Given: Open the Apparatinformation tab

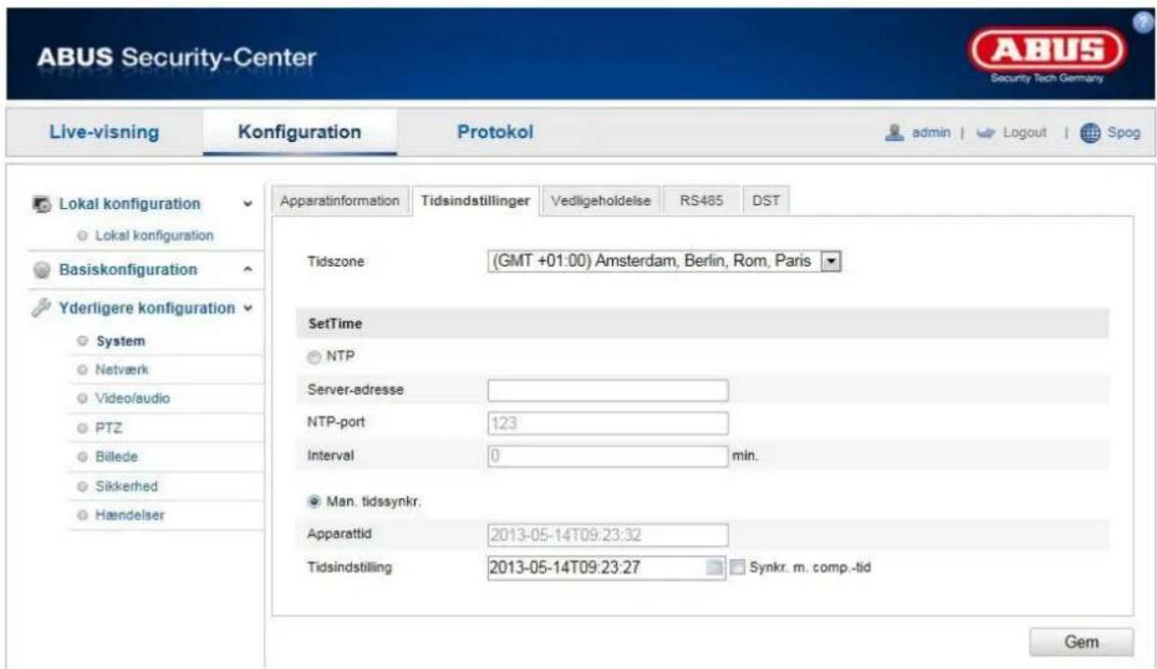Looking at the screenshot, I should point(340,202).
